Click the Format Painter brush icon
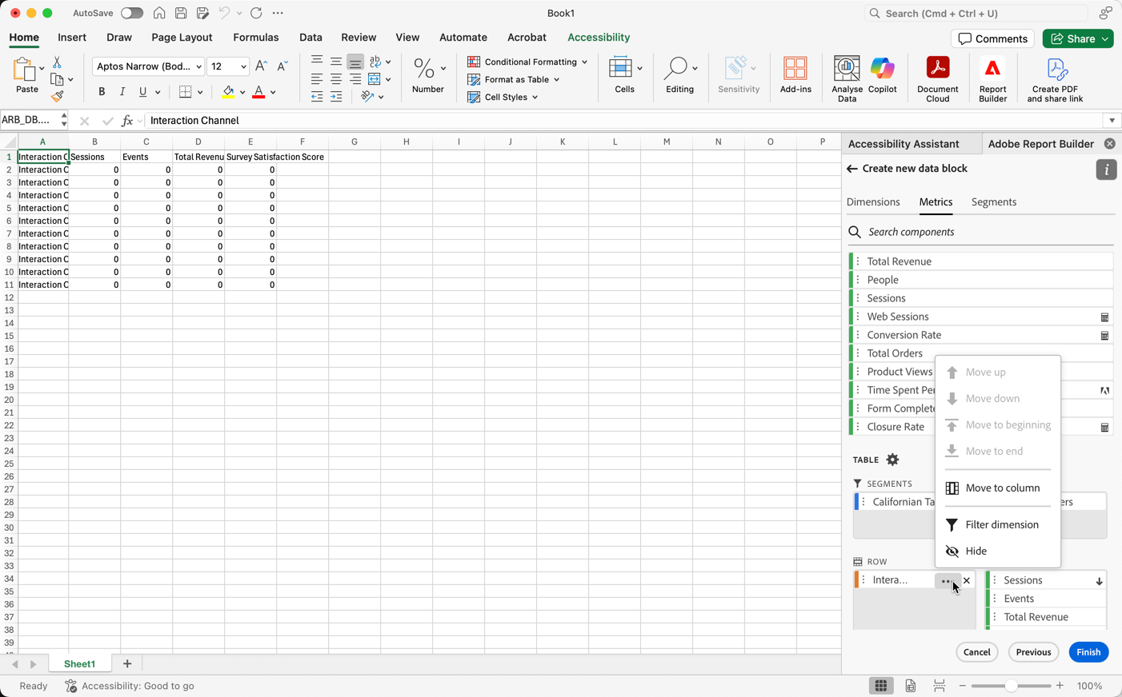This screenshot has height=697, width=1122. click(57, 96)
